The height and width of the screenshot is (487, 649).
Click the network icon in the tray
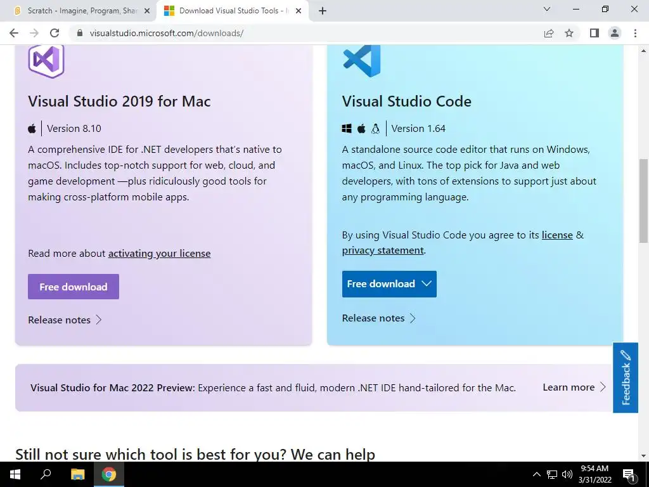[552, 474]
